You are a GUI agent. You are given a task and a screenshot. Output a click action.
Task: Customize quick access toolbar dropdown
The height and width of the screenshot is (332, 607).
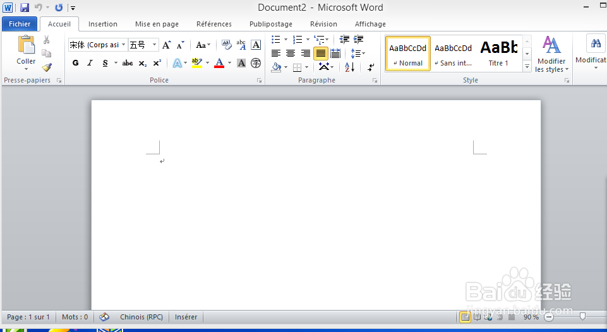tap(73, 8)
